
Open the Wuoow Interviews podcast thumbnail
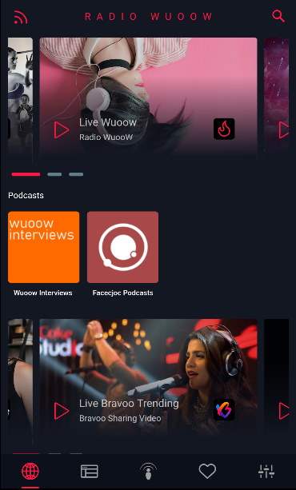pyautogui.click(x=43, y=247)
